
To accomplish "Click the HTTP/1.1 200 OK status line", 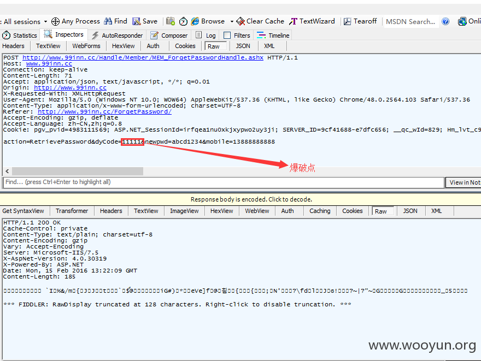I will (x=32, y=222).
